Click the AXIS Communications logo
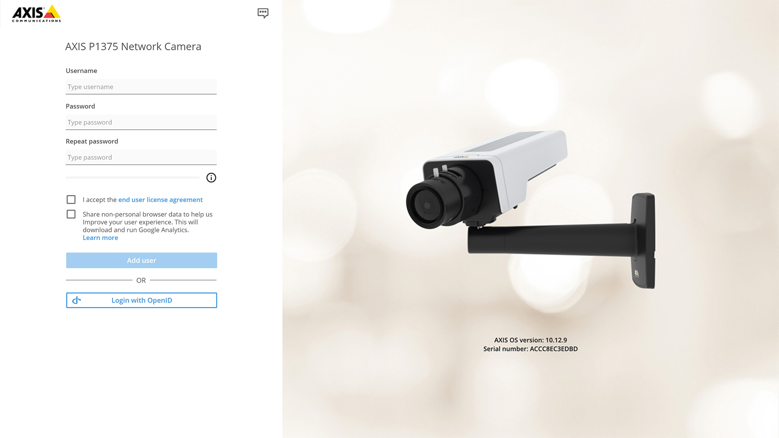Screen dimensions: 779x438 click(37, 13)
